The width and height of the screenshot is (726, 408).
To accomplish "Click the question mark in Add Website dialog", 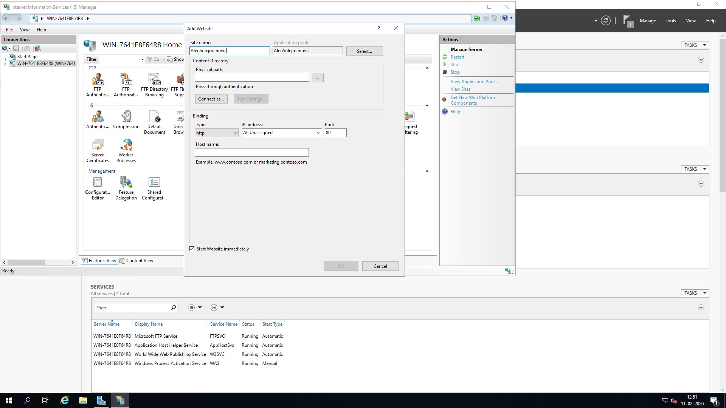I will click(x=379, y=28).
